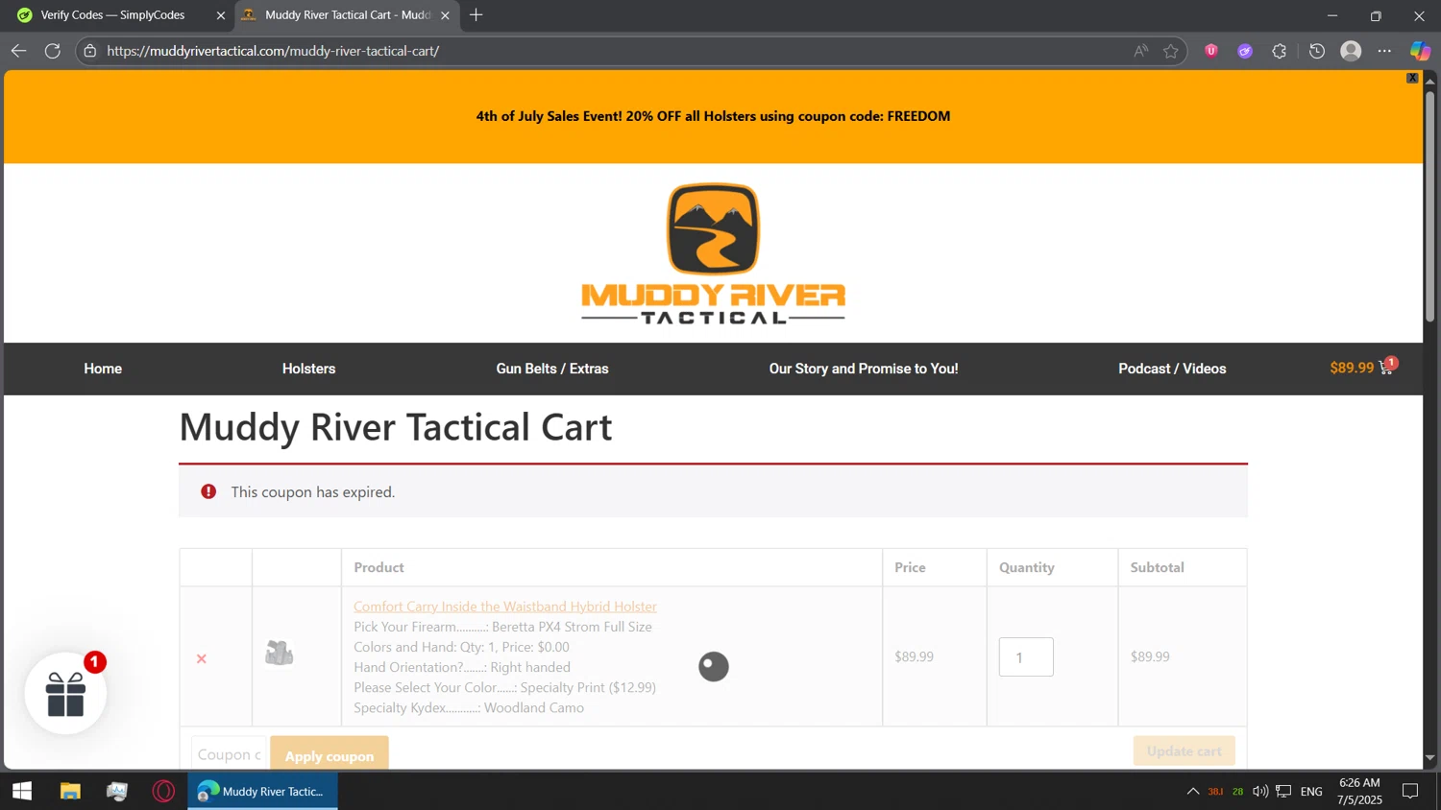1441x810 pixels.
Task: Dismiss the orange sales banner
Action: tap(1412, 78)
